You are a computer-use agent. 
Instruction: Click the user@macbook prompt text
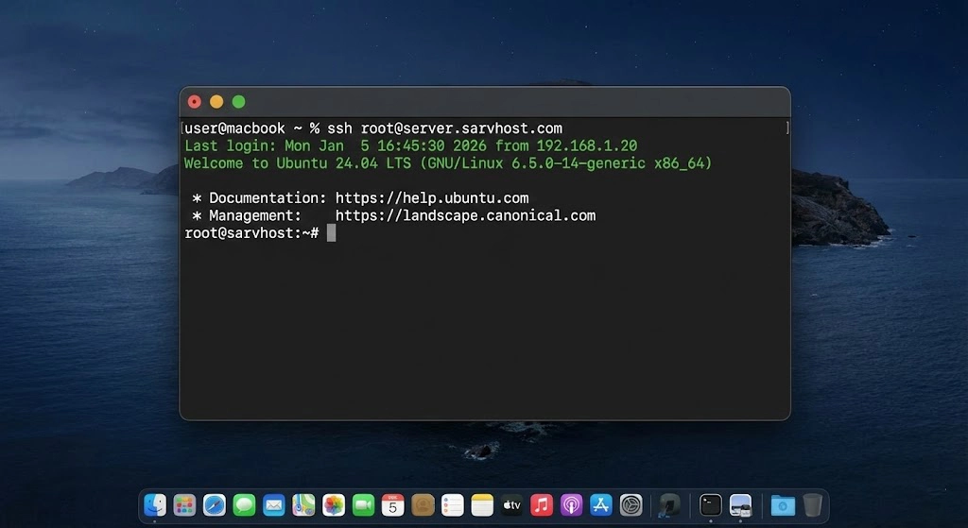(x=234, y=128)
